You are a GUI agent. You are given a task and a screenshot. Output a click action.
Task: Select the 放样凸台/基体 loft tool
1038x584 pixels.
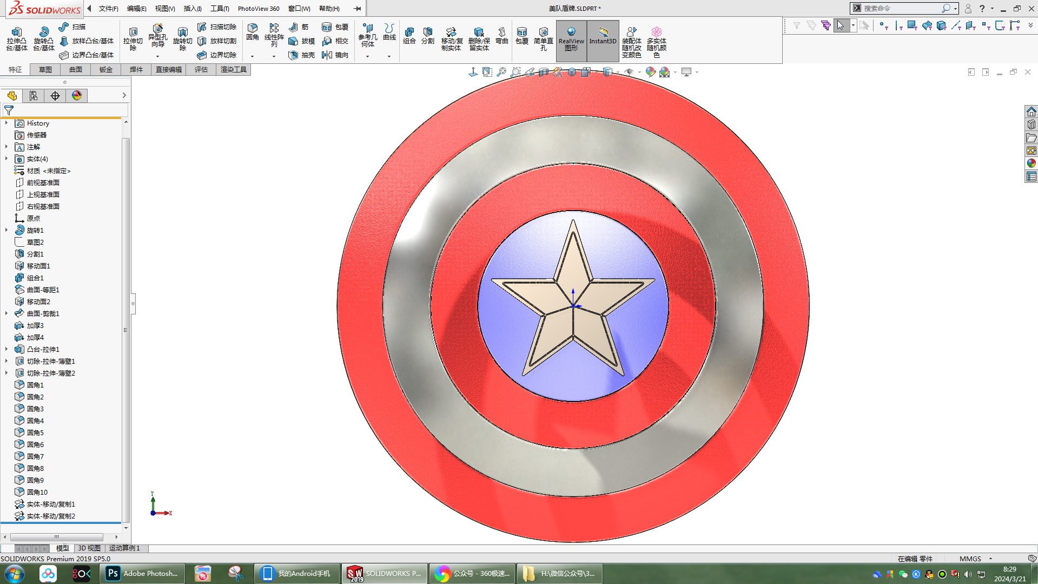point(87,41)
